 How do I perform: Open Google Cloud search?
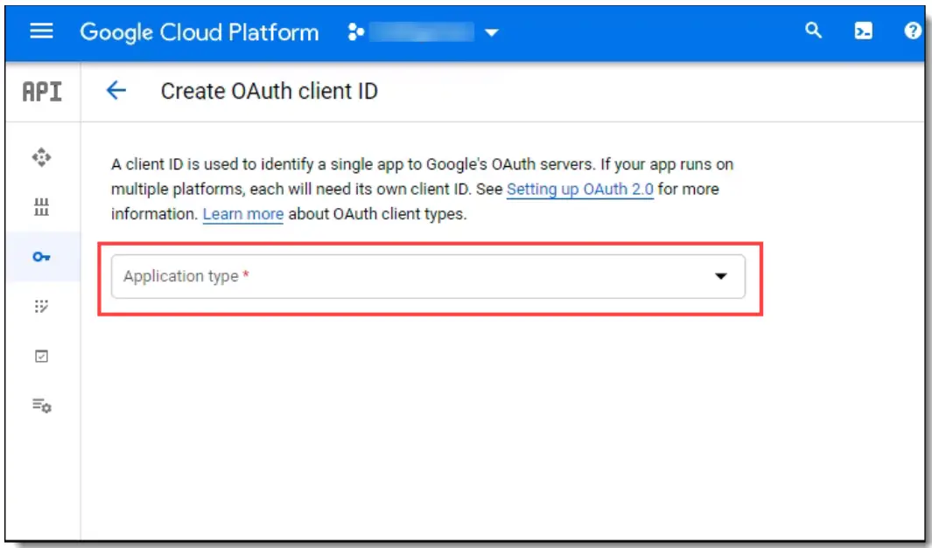pyautogui.click(x=813, y=31)
